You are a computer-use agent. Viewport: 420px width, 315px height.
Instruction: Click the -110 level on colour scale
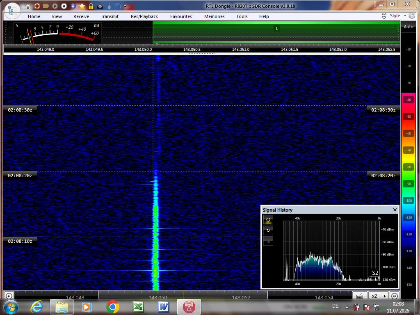(x=409, y=217)
